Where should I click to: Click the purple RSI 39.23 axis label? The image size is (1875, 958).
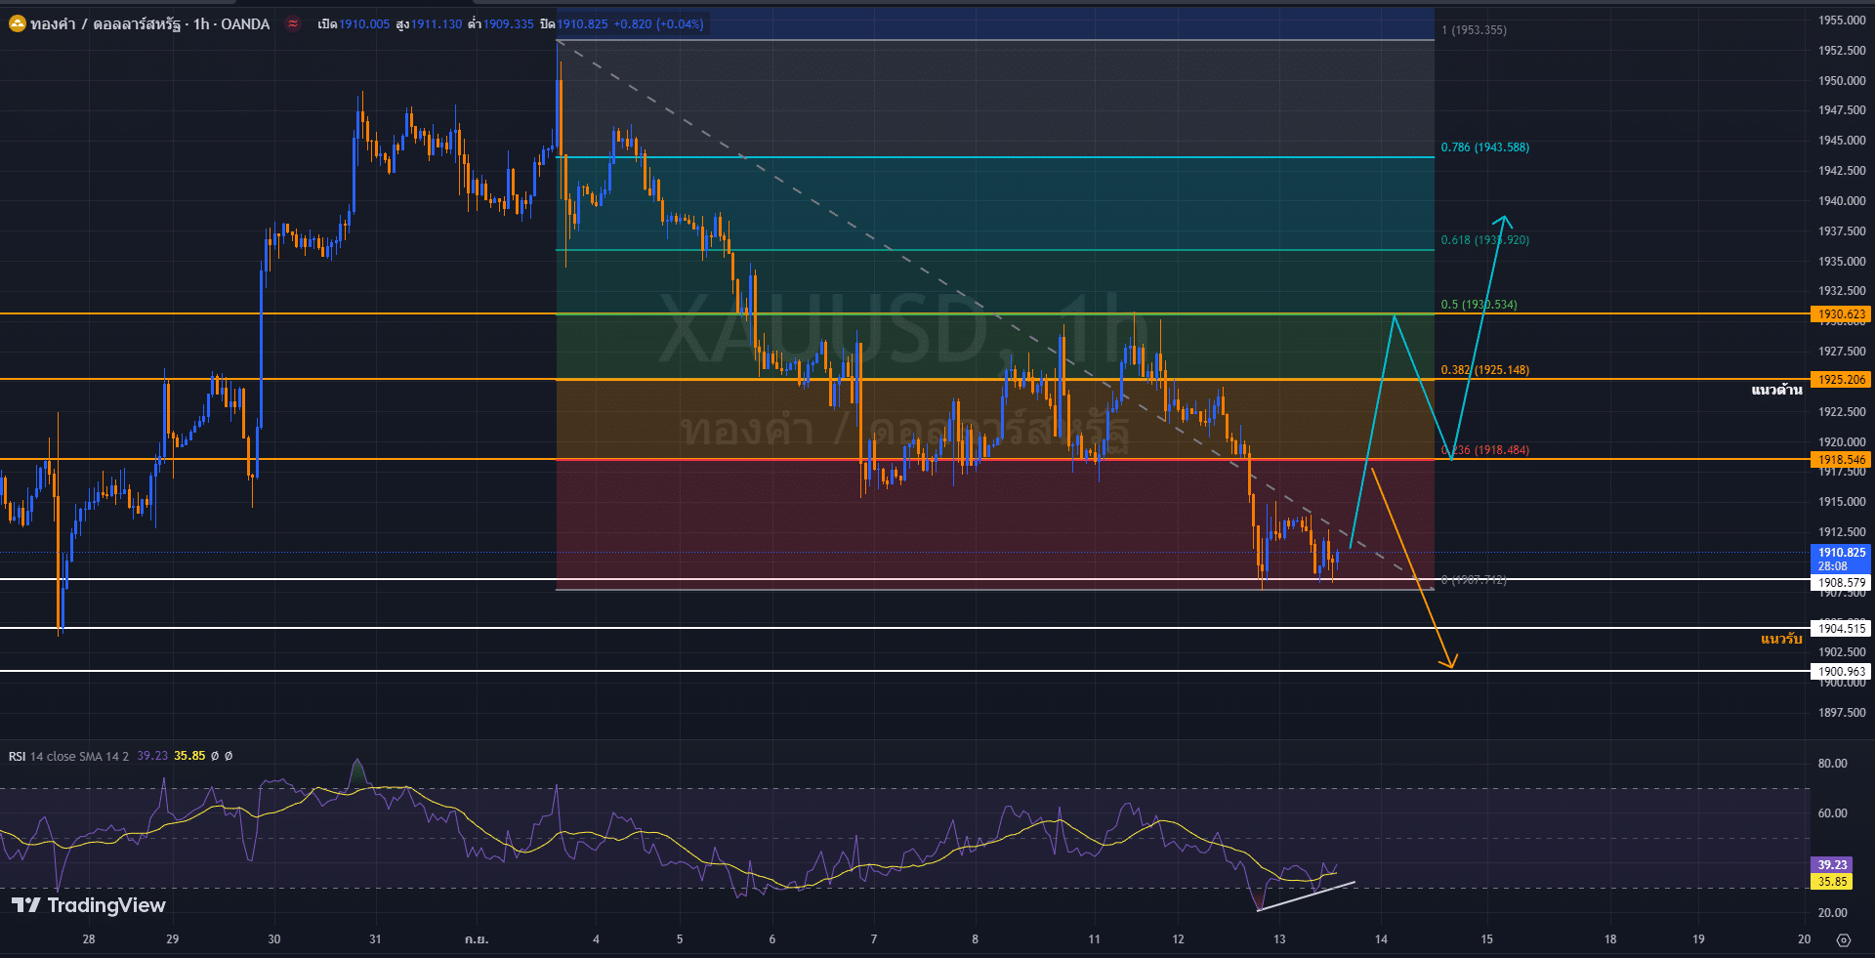(1832, 864)
